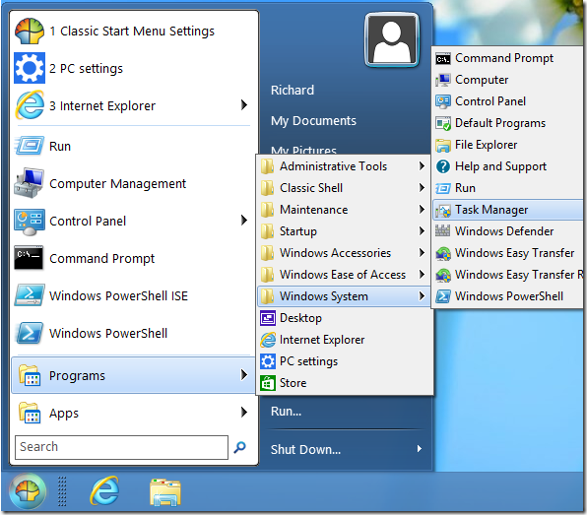
Task: Select Run in Windows System submenu
Action: (x=507, y=188)
